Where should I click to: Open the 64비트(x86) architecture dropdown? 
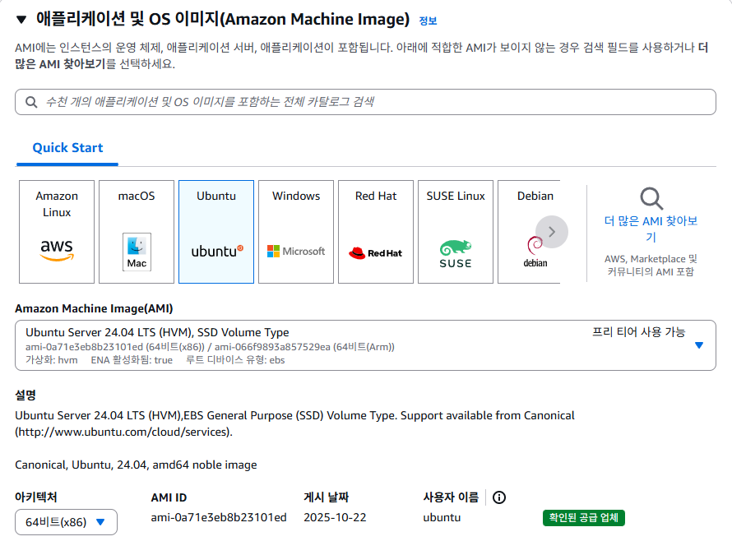(x=66, y=522)
